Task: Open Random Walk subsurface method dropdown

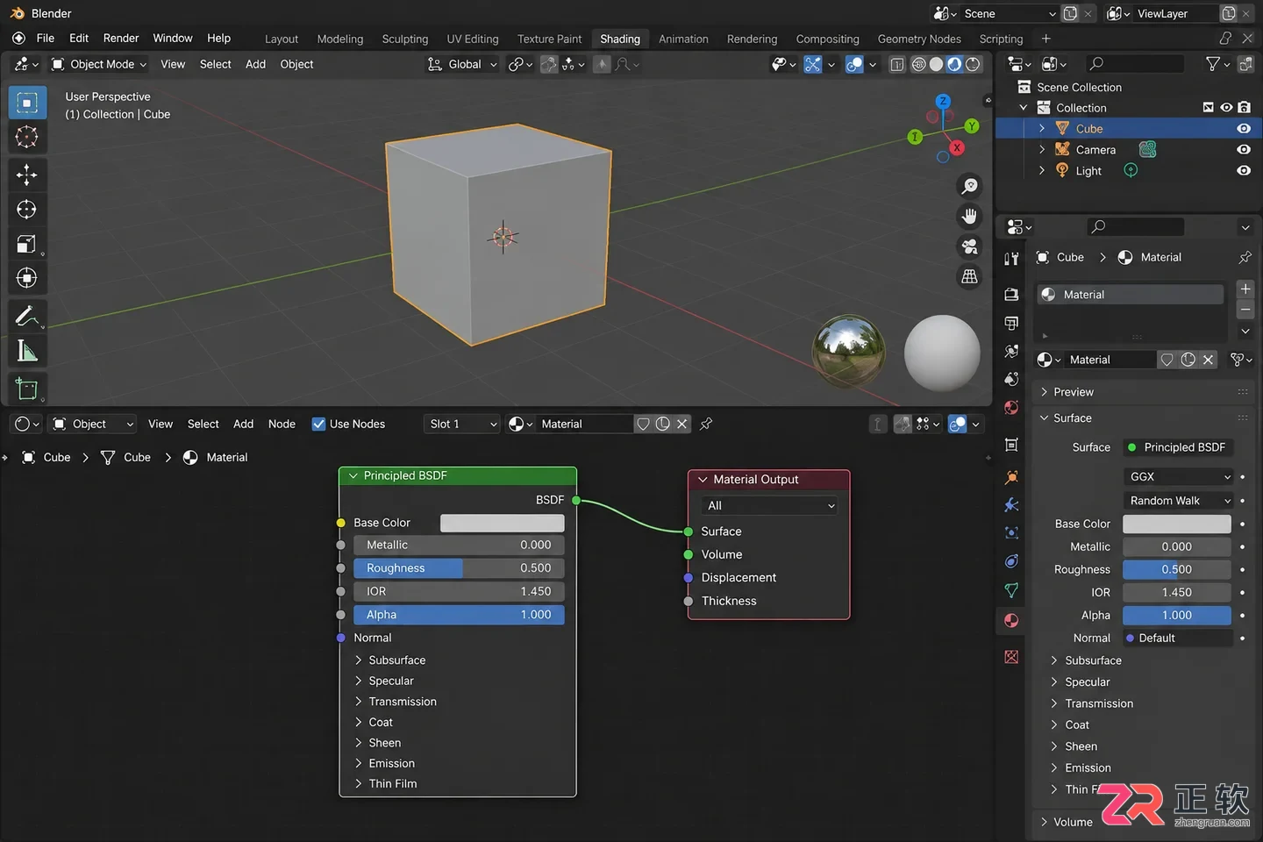Action: 1179,500
